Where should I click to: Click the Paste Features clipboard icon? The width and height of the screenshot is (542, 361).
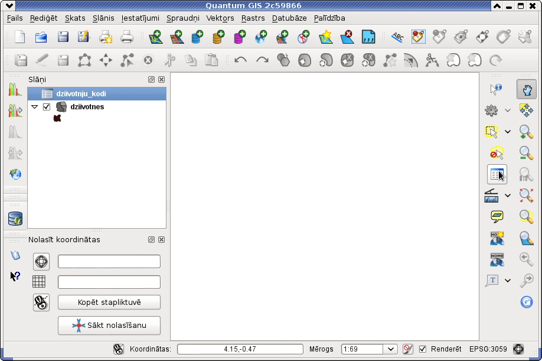(x=211, y=60)
